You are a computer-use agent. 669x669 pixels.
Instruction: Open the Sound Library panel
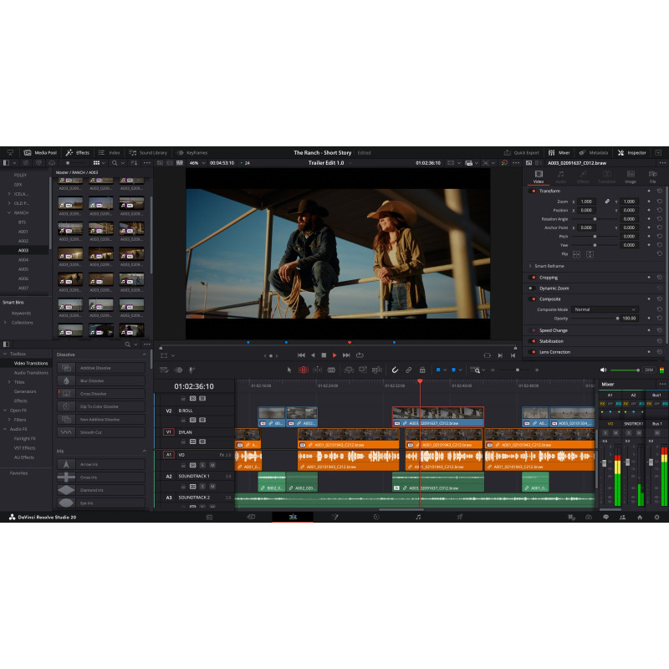(149, 153)
